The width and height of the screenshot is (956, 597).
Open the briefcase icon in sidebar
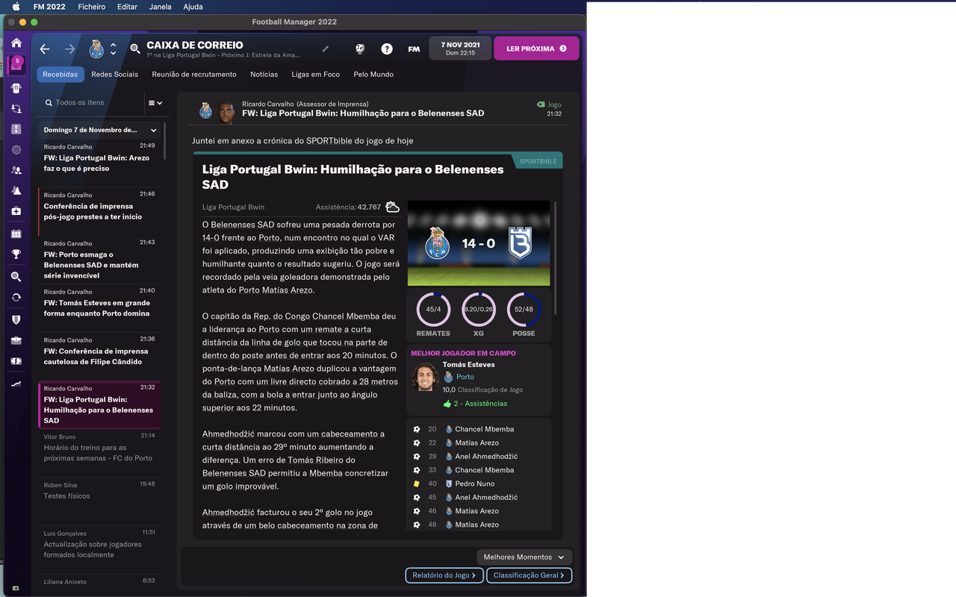(16, 340)
